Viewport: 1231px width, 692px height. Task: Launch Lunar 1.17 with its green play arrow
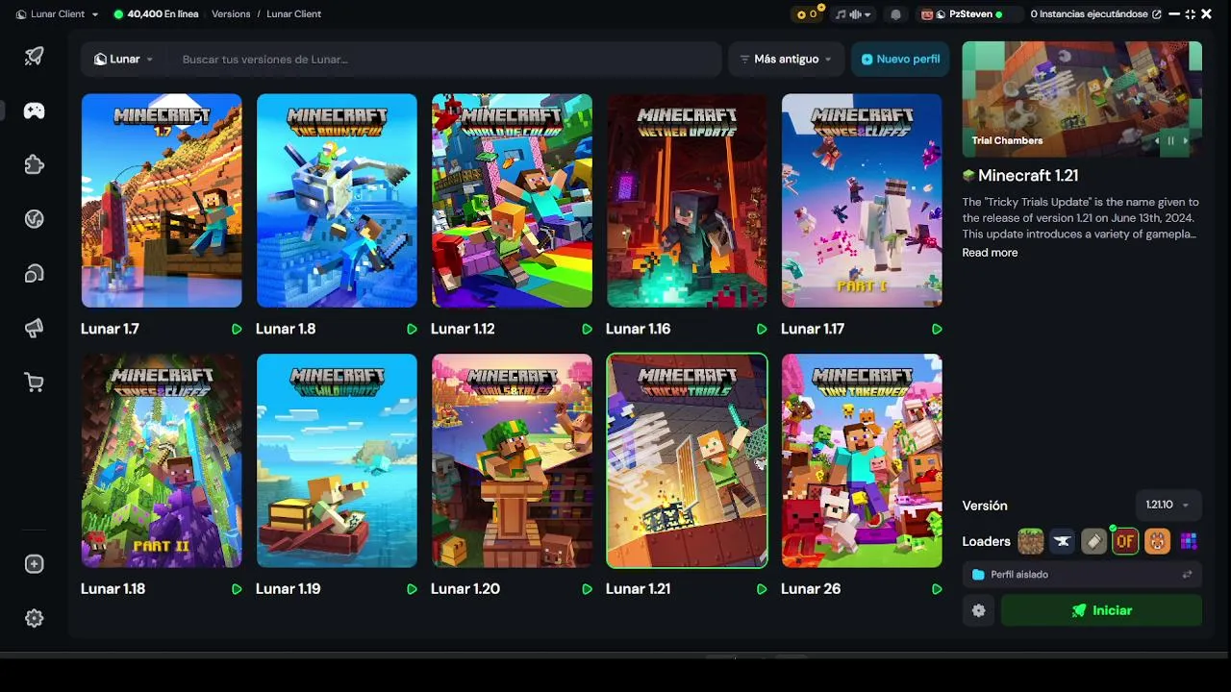937,329
